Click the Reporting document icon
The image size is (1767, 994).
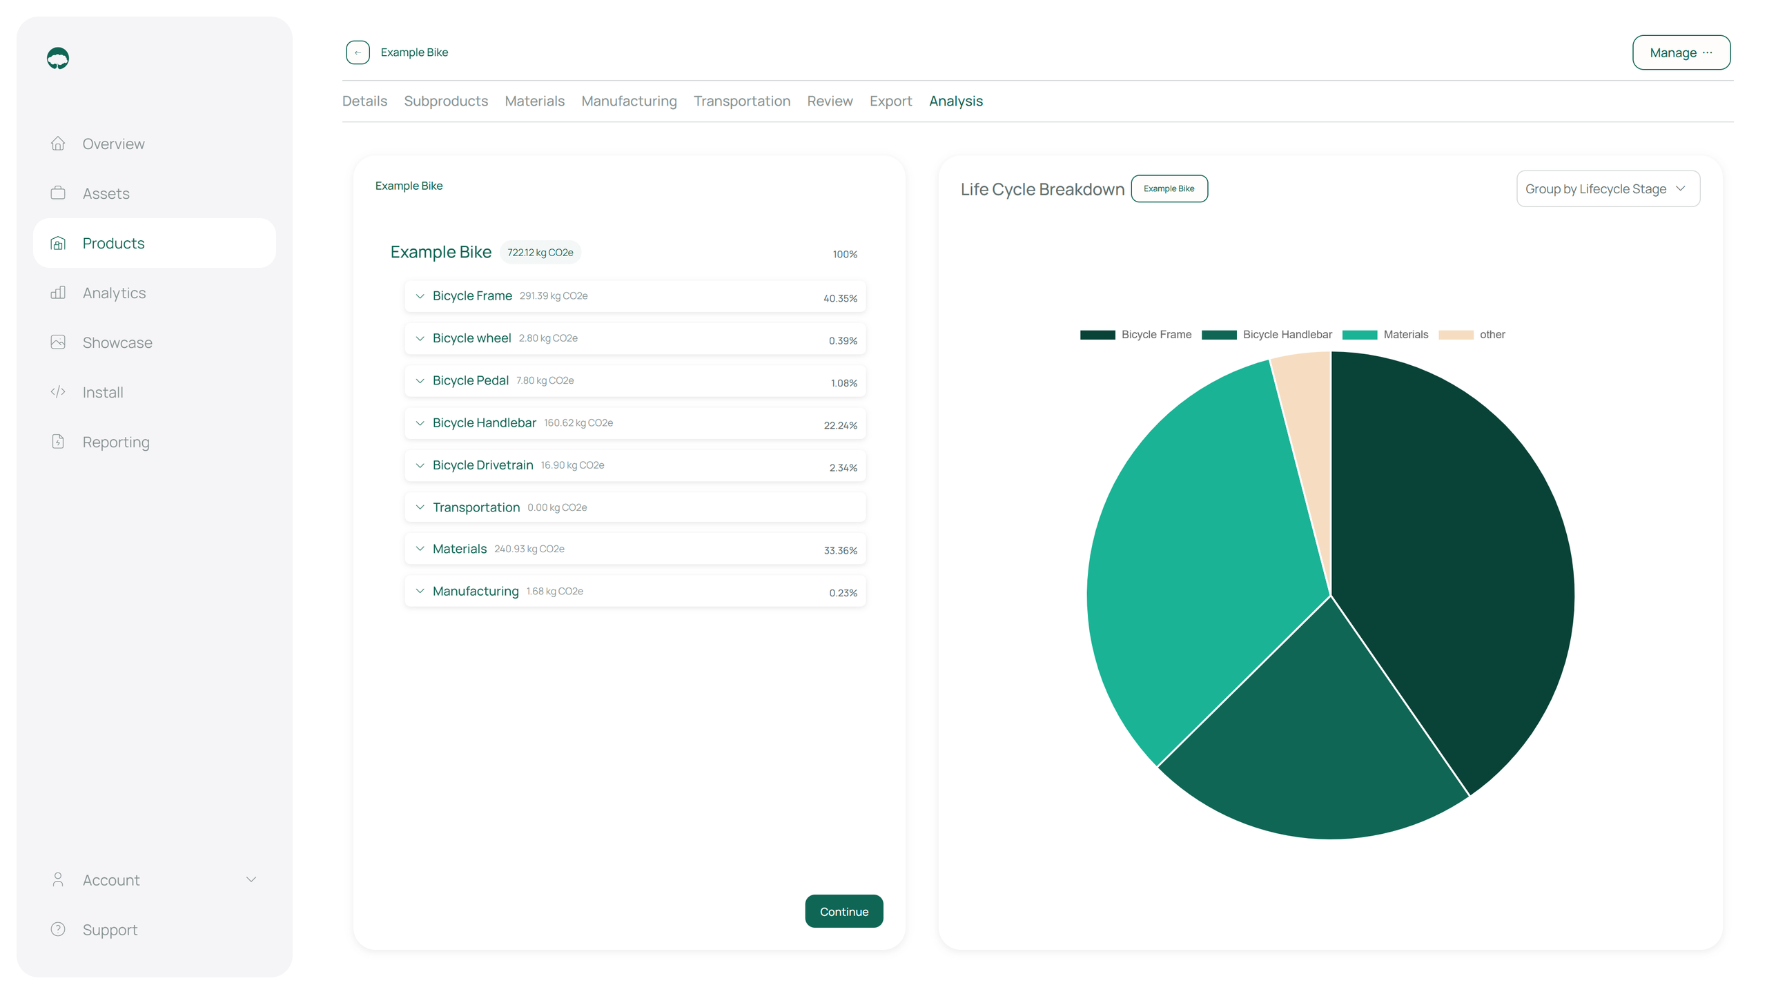58,442
